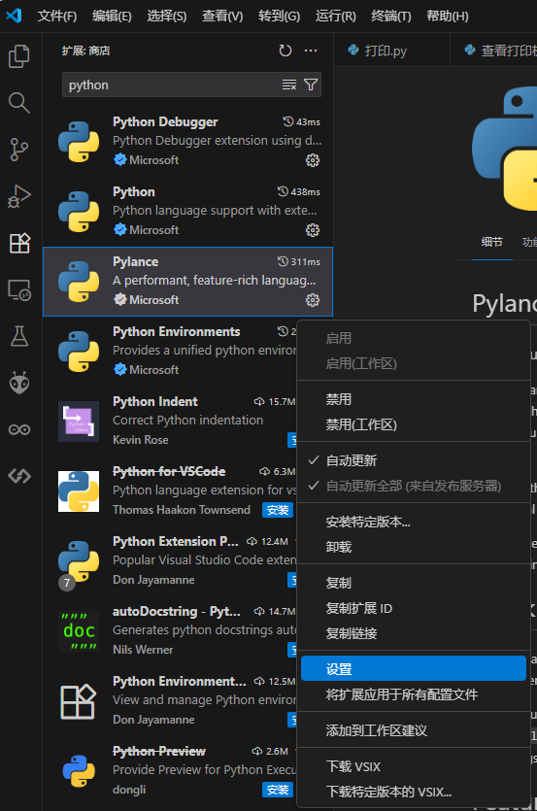Open manage gear for Python Debugger
Viewport: 537px width, 811px height.
tap(313, 160)
